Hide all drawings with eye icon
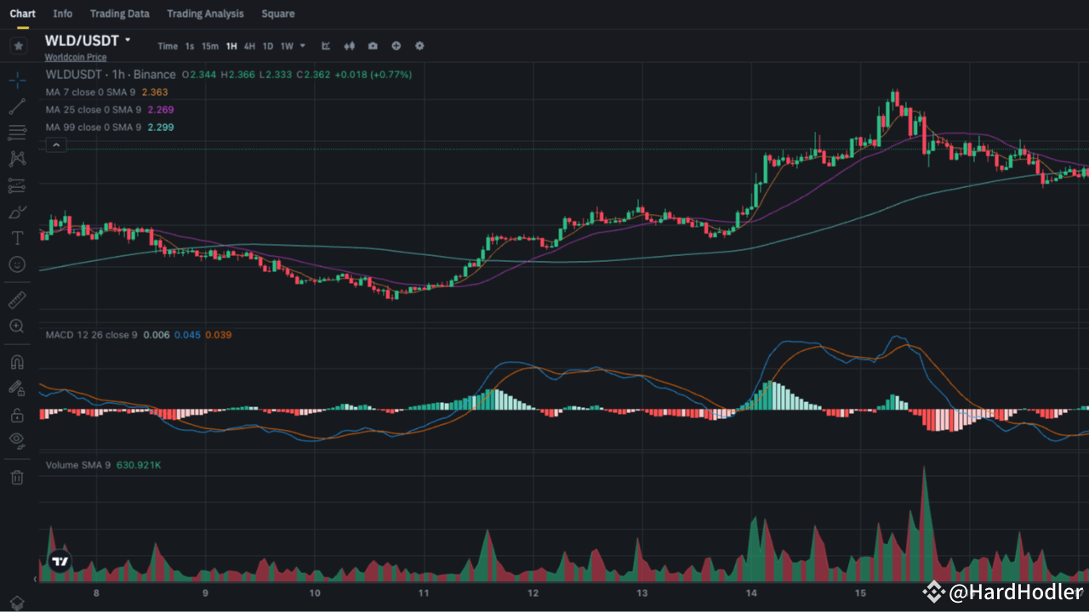This screenshot has width=1089, height=612. tap(17, 439)
